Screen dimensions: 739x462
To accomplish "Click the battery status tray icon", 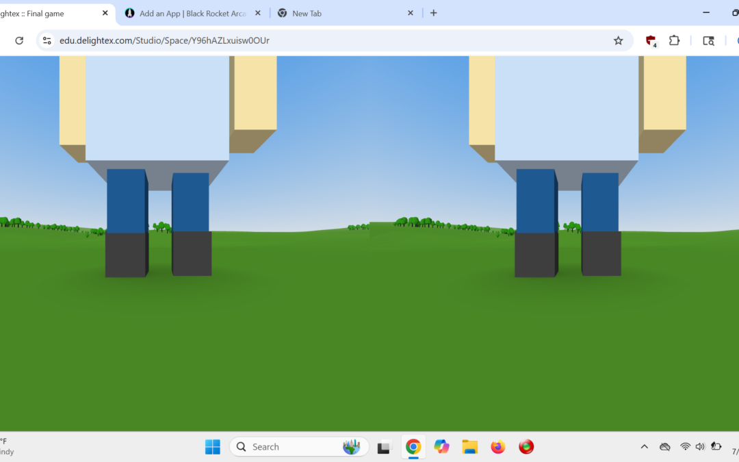I will tap(716, 446).
